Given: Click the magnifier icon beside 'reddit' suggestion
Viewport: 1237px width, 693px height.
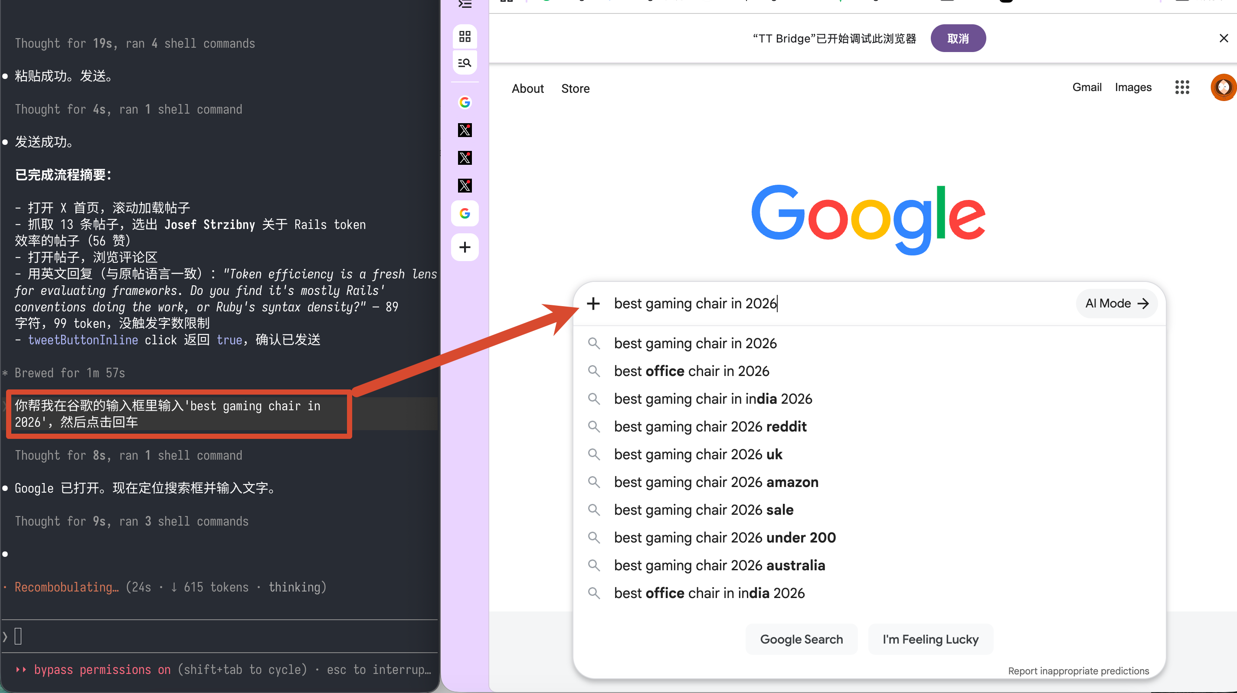Looking at the screenshot, I should point(594,426).
